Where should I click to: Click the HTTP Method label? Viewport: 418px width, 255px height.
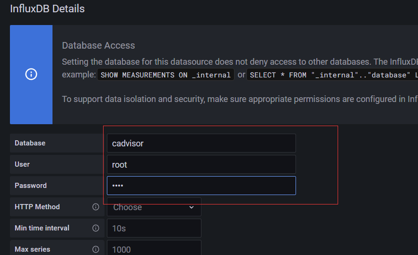(x=37, y=207)
